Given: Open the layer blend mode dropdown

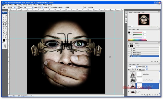Looking at the screenshot, I should 133,67.
